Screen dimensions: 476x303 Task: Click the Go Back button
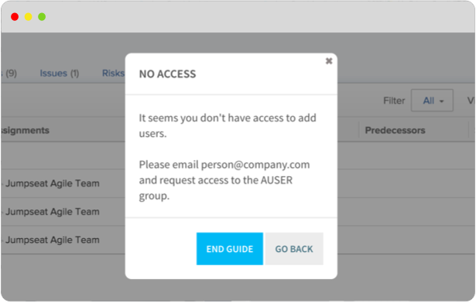tap(294, 249)
